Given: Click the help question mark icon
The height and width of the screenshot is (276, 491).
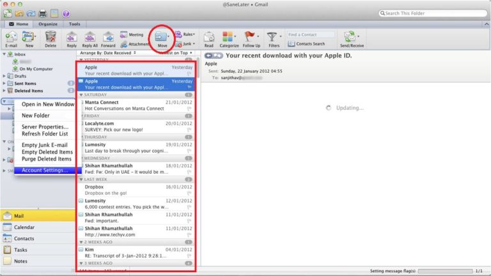Looking at the screenshot, I should pos(66,14).
